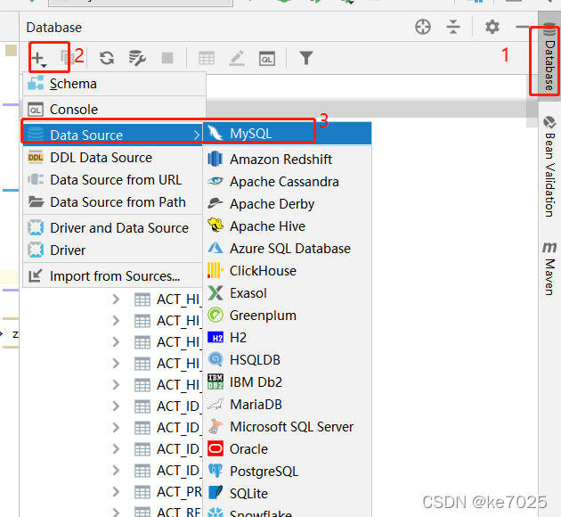The image size is (561, 517).
Task: Select MariaDB data source
Action: pos(288,404)
